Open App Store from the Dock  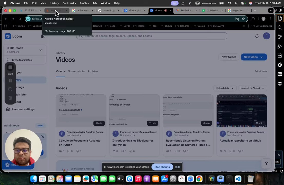coord(164,179)
